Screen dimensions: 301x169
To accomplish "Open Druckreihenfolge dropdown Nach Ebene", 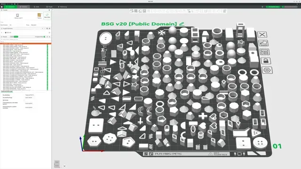I will point(30,98).
